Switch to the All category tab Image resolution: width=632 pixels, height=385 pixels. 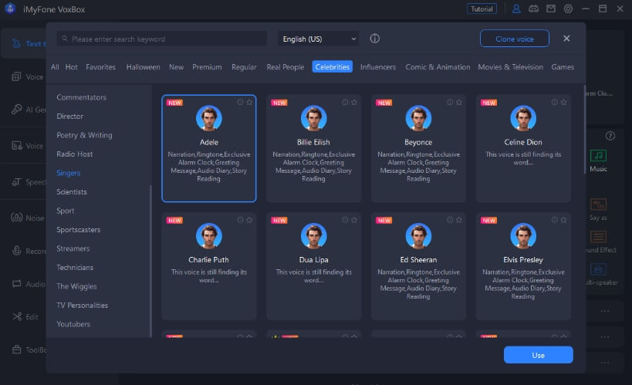55,67
